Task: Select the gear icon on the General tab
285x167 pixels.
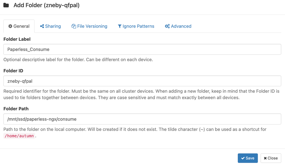Action: click(10, 26)
